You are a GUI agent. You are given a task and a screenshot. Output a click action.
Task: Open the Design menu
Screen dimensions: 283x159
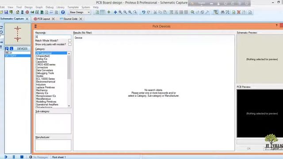coord(28,7)
